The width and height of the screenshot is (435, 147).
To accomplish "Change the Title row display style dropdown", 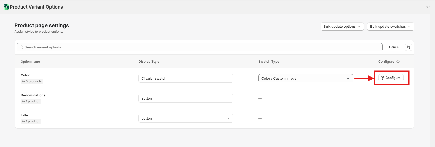I will (185, 118).
